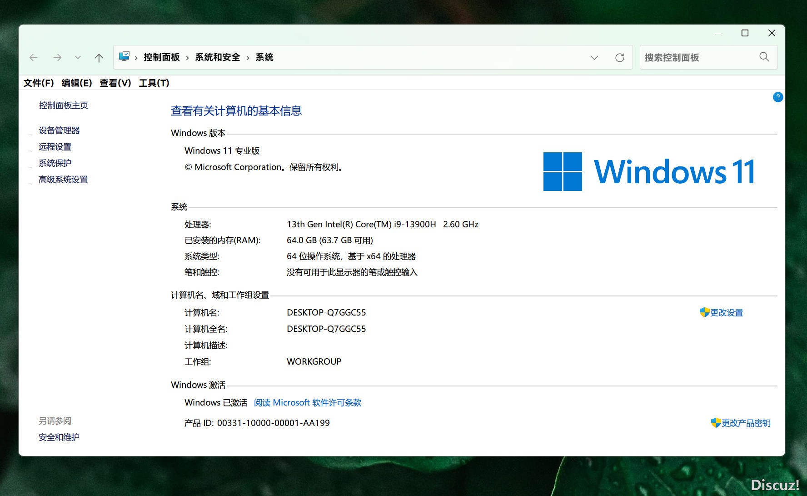
Task: Click the shield icon beside 更改产品密钥
Action: tap(716, 423)
